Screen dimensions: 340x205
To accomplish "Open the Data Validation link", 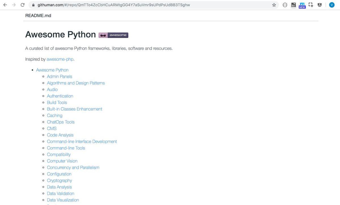I will tap(61, 193).
